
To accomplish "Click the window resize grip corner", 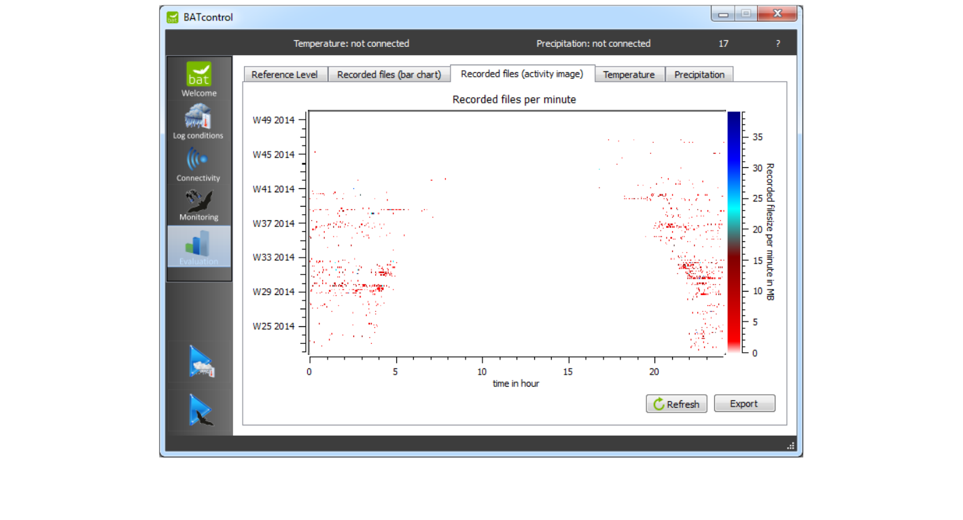I will coord(790,446).
